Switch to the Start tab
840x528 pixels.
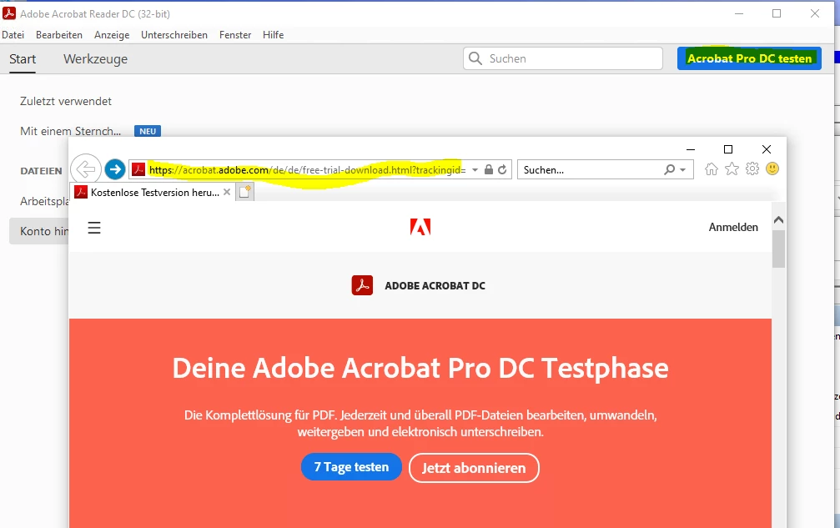coord(23,59)
